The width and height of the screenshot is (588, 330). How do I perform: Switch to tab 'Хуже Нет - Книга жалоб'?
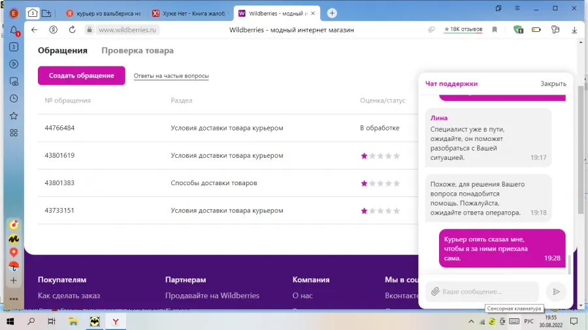191,13
